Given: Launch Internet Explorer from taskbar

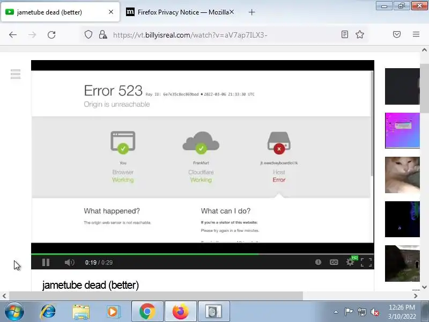Looking at the screenshot, I should [x=48, y=312].
